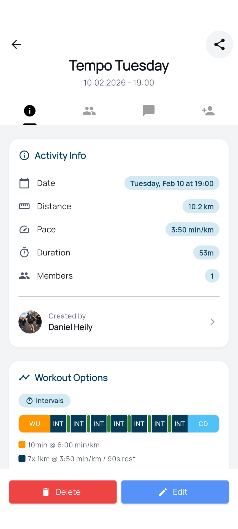238x529 pixels.
Task: Edit the Tempo Tuesday activity
Action: point(175,492)
